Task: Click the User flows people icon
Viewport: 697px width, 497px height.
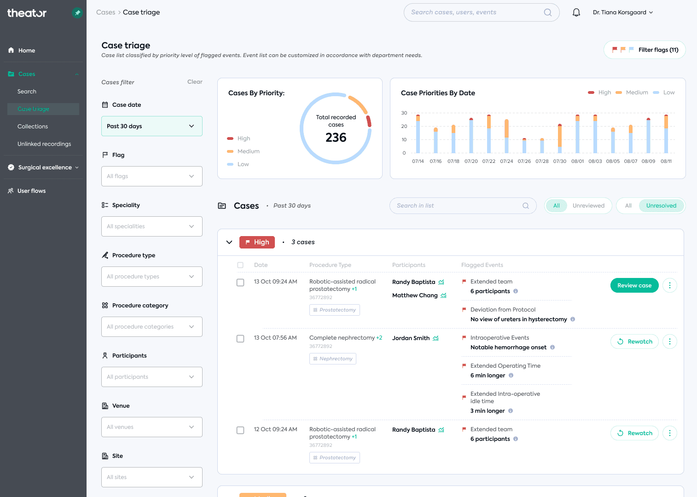Action: pyautogui.click(x=11, y=191)
